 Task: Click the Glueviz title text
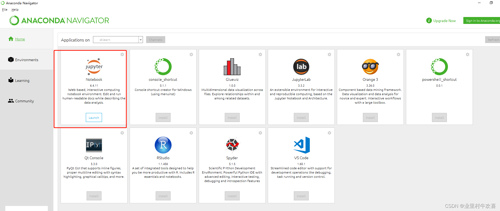(232, 79)
